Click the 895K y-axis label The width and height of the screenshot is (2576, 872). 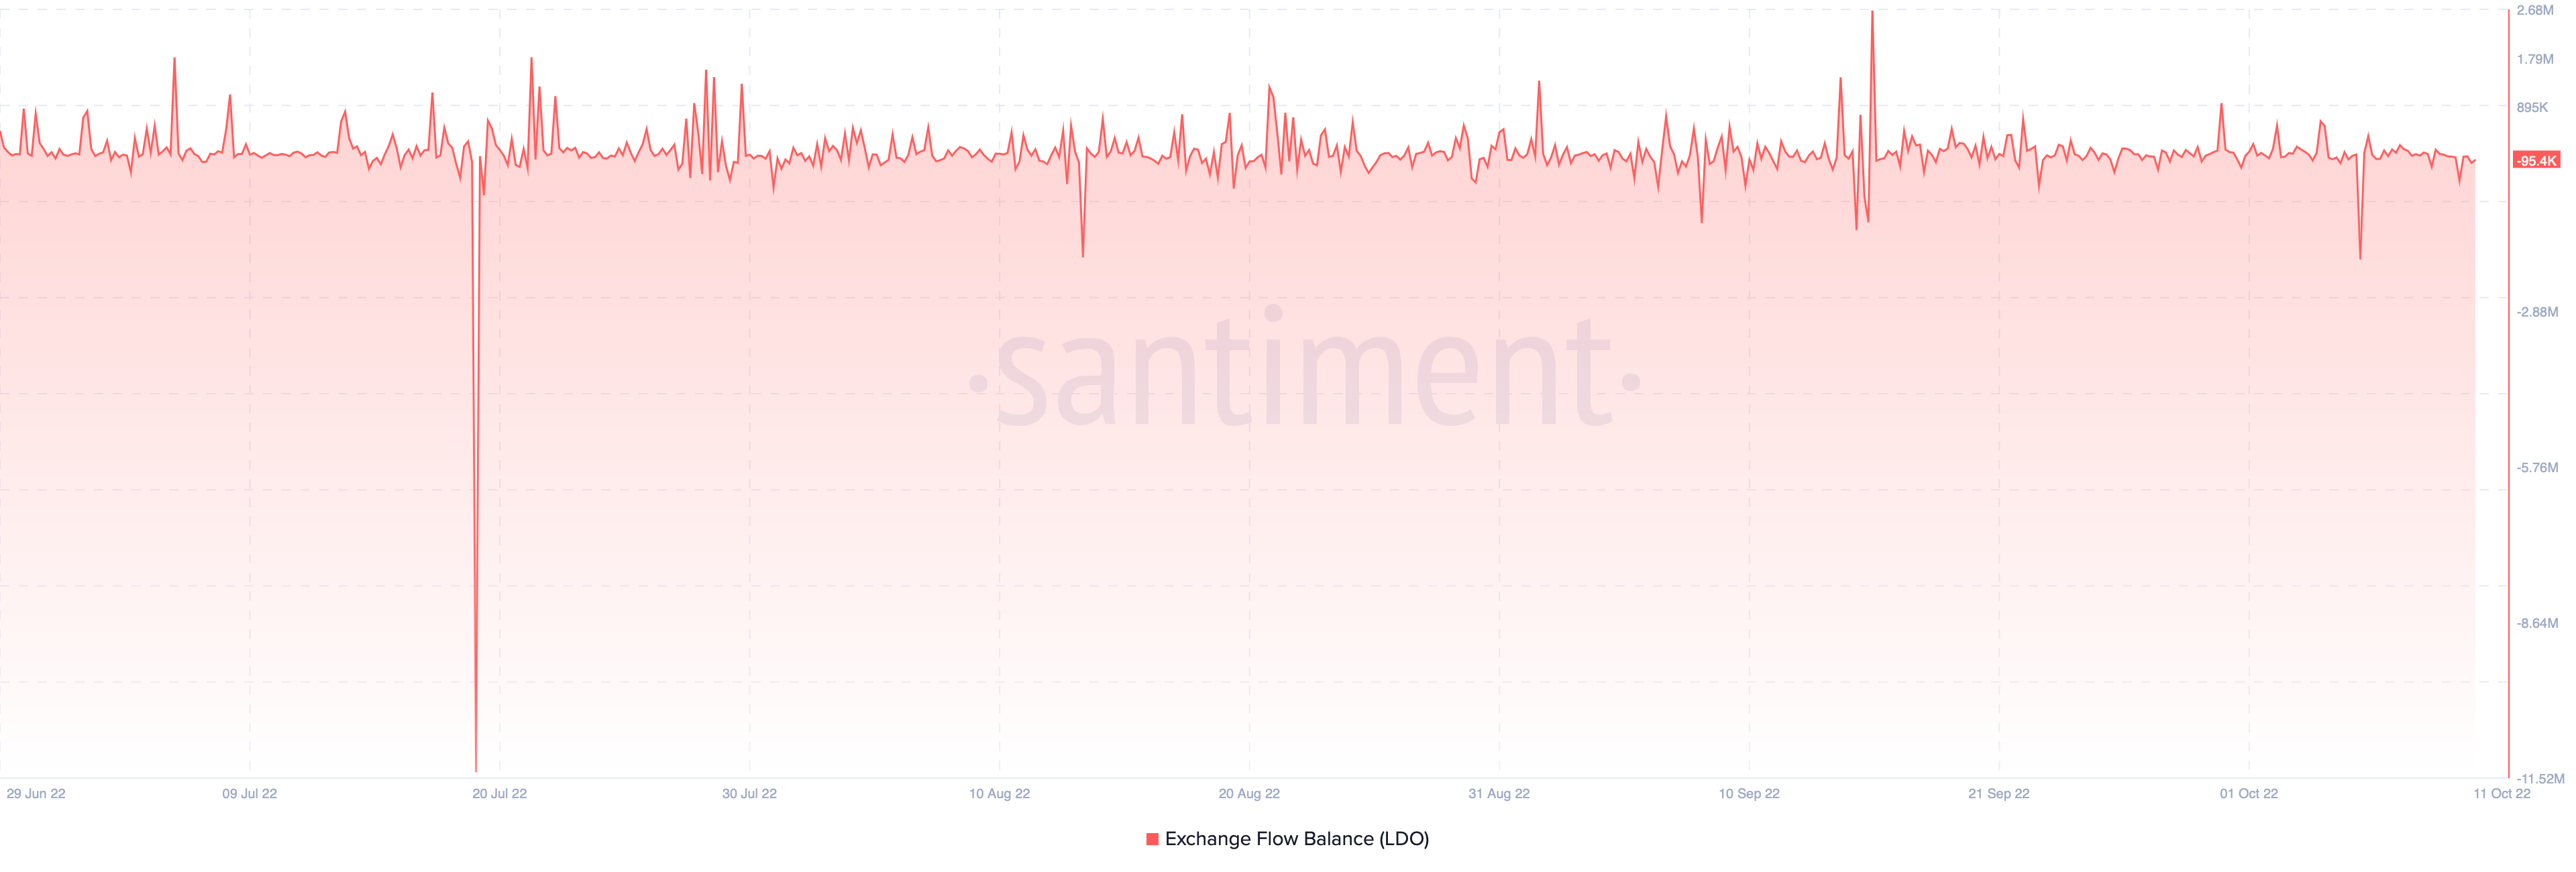coord(2532,107)
